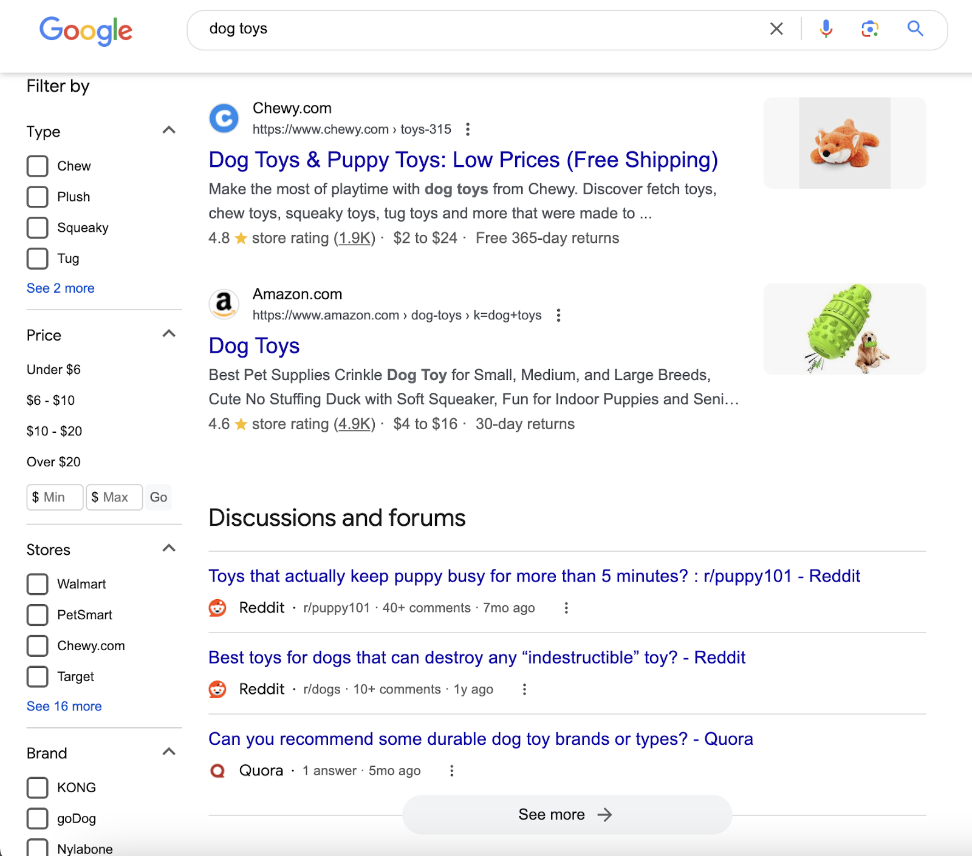Image resolution: width=972 pixels, height=856 pixels.
Task: Click the green chew toy thumbnail
Action: pos(844,329)
